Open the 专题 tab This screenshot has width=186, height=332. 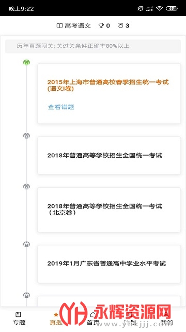pyautogui.click(x=19, y=318)
